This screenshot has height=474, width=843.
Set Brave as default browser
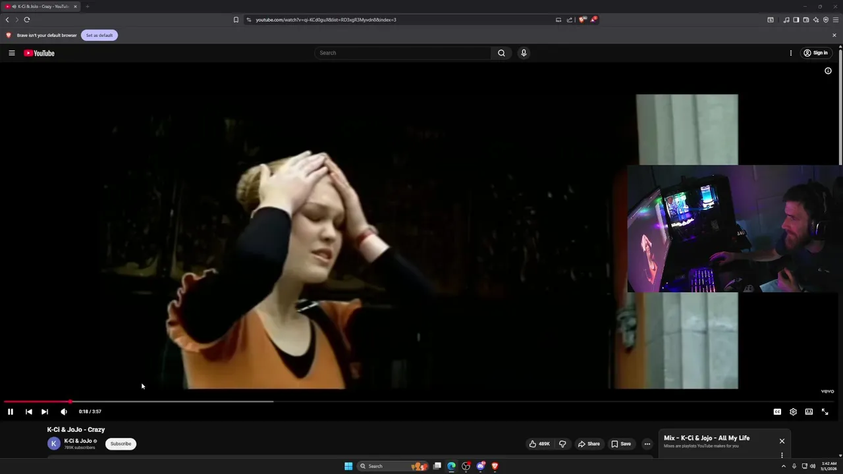pyautogui.click(x=99, y=35)
